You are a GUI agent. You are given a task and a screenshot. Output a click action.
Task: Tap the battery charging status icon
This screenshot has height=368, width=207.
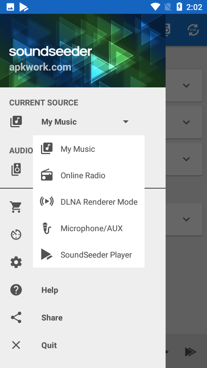click(179, 7)
